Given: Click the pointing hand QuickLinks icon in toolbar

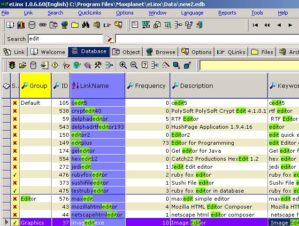Looking at the screenshot, I should coord(107,25).
